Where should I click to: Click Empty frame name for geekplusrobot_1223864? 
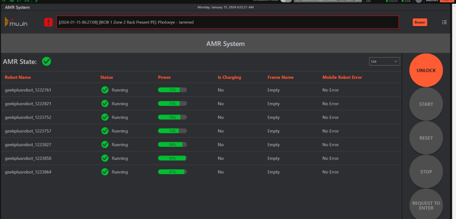coord(273,172)
